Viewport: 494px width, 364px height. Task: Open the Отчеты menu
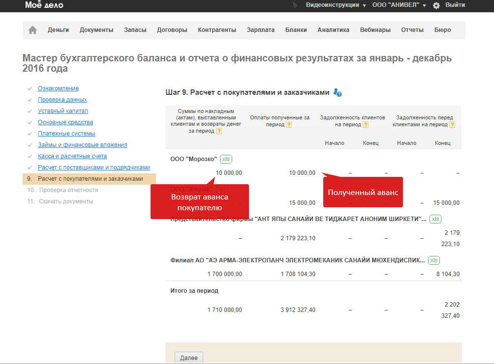412,30
